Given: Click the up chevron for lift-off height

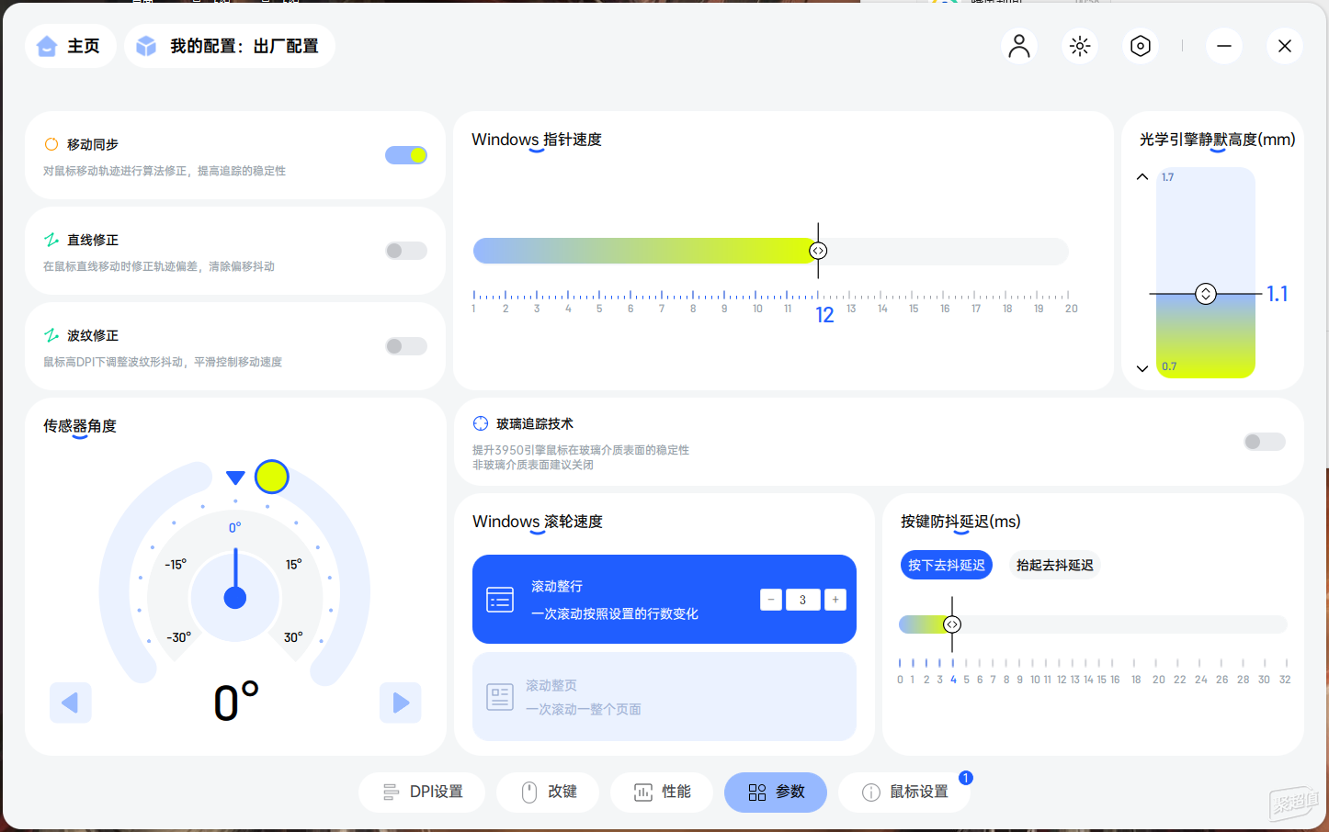Looking at the screenshot, I should pyautogui.click(x=1142, y=176).
